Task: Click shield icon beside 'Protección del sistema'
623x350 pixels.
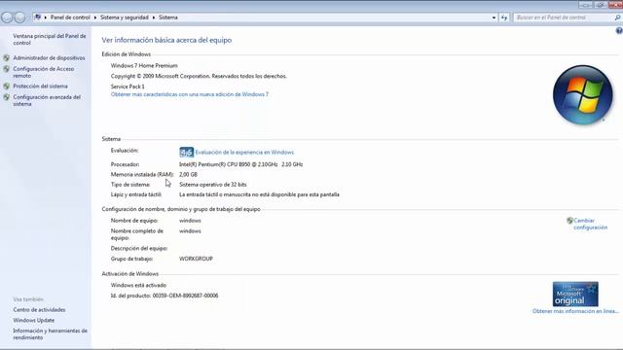Action: point(7,87)
